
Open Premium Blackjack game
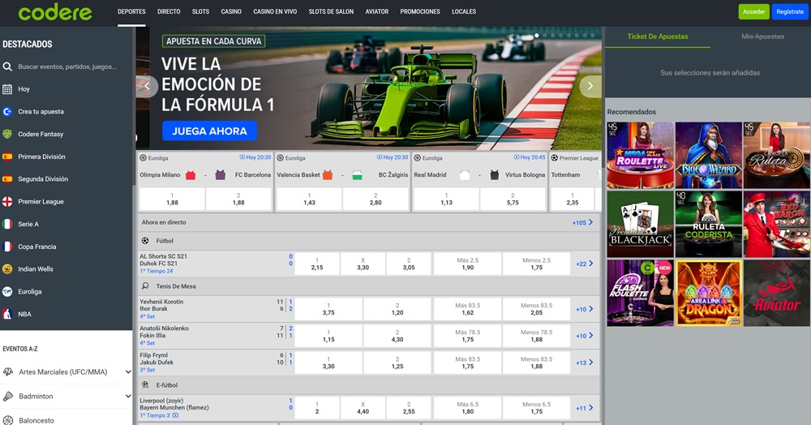[641, 225]
